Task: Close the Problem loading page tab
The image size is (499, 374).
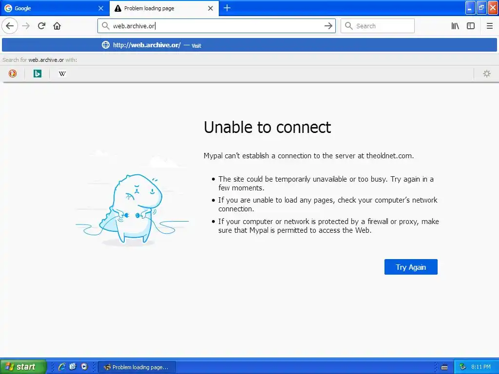Action: (211, 8)
